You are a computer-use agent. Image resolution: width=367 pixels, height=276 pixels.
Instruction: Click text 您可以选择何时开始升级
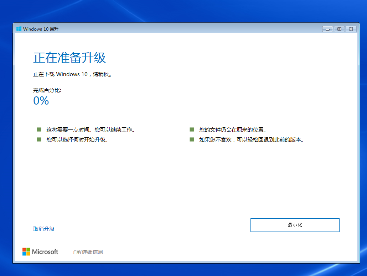[77, 140]
